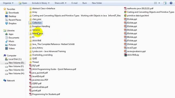Select the primitive data type.html Chrome icon
Viewport: 175px width, 98px height.
coord(125,16)
